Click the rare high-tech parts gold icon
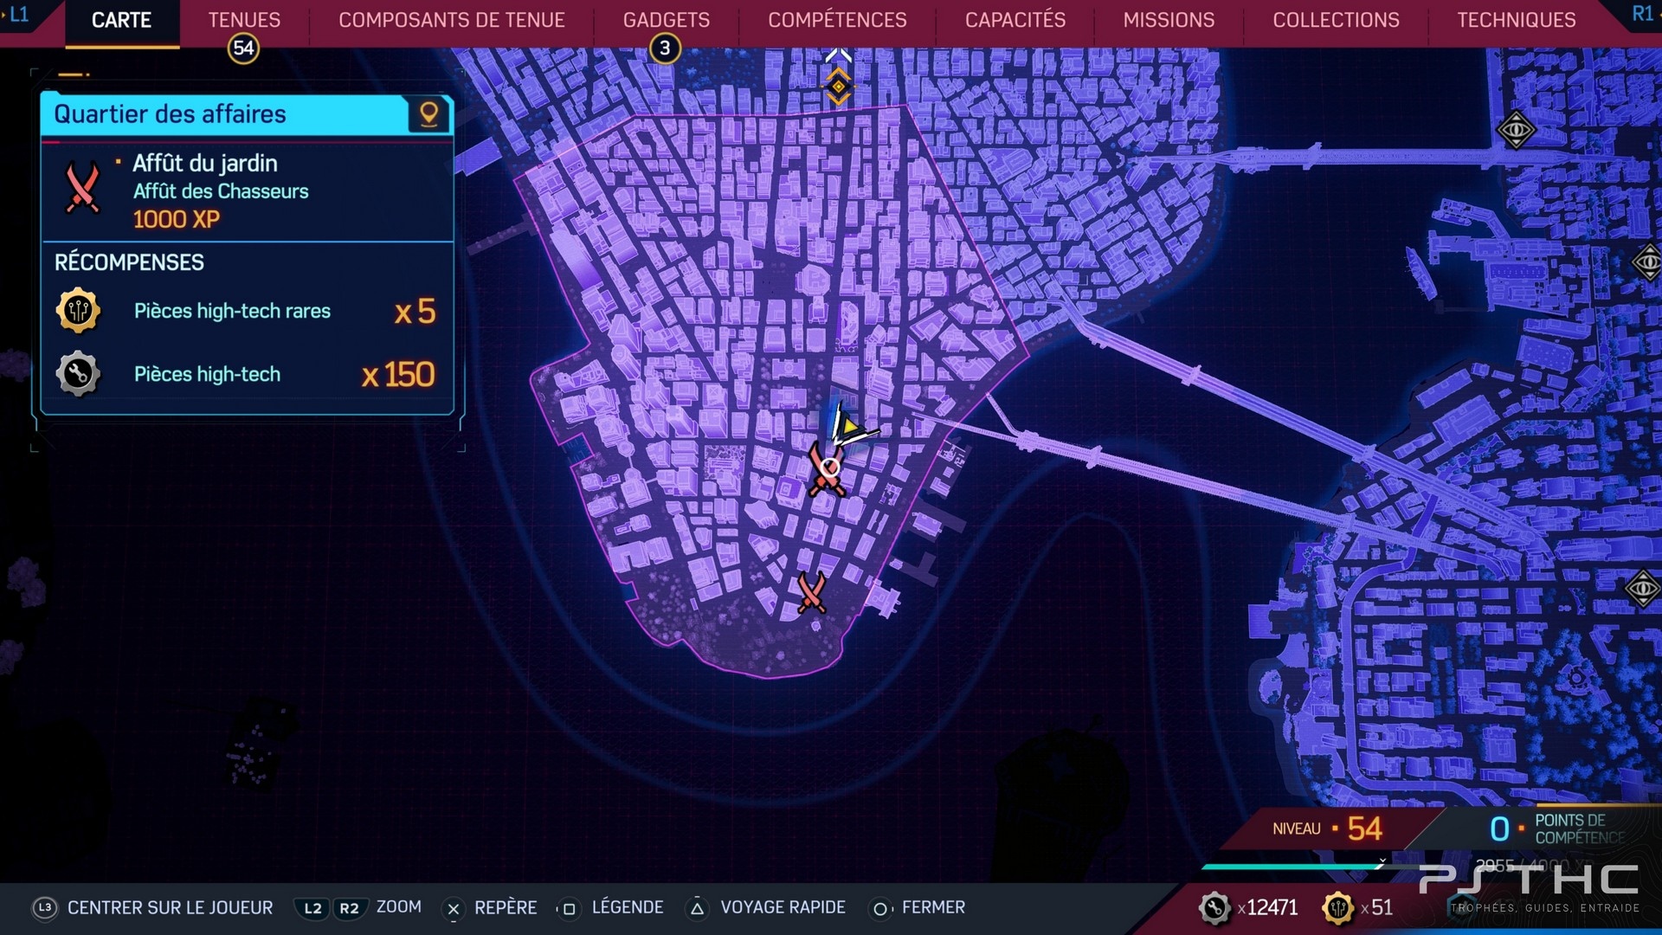1662x935 pixels. click(78, 310)
